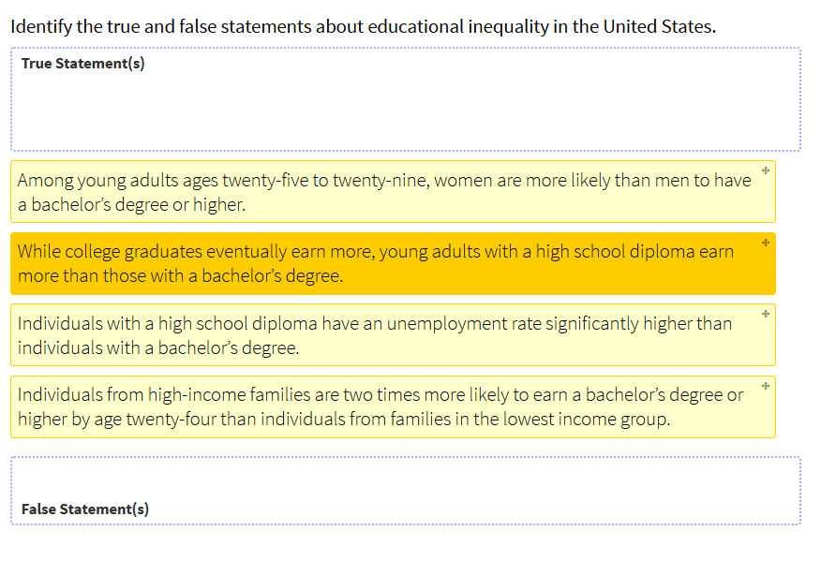Click the "True Statement(s)" label
Image resolution: width=821 pixels, height=561 pixels.
click(x=82, y=64)
